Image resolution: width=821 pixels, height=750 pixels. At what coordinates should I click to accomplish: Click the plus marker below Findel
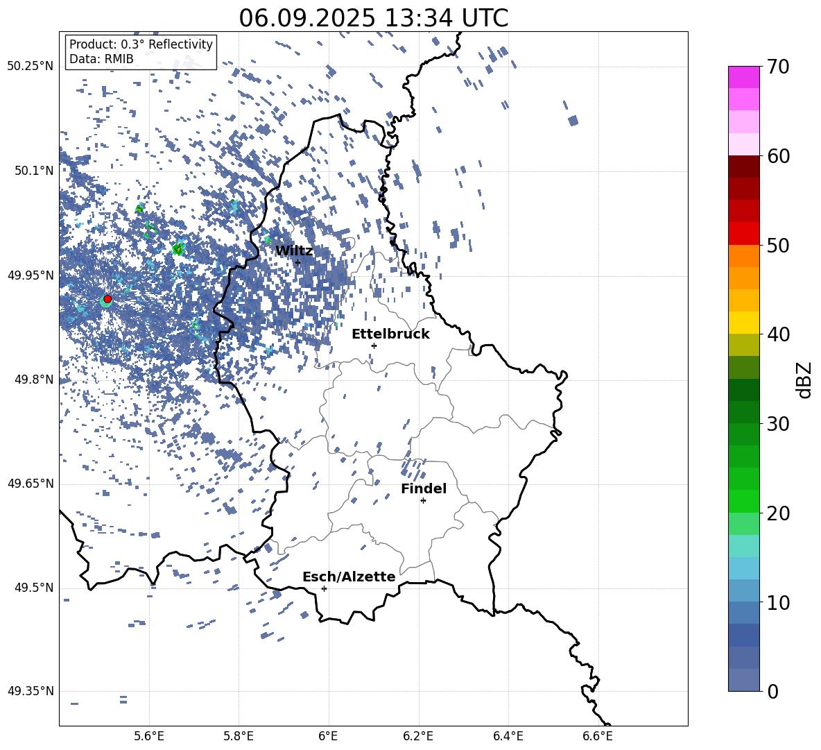[x=423, y=501]
